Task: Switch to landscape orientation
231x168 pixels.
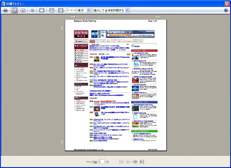Action: [x=23, y=10]
